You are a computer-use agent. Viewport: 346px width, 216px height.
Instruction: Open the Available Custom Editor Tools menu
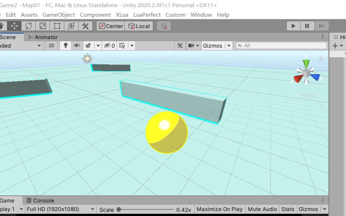pos(85,26)
